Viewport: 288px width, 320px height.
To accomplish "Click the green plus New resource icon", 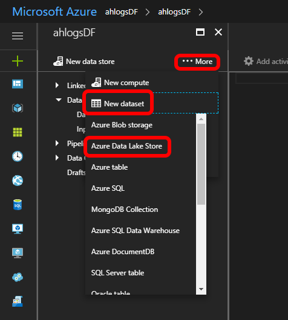I will click(18, 61).
